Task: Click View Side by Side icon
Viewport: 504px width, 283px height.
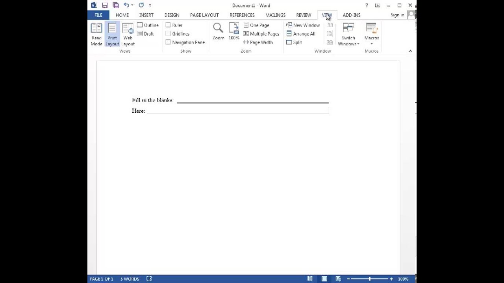Action: 330,25
